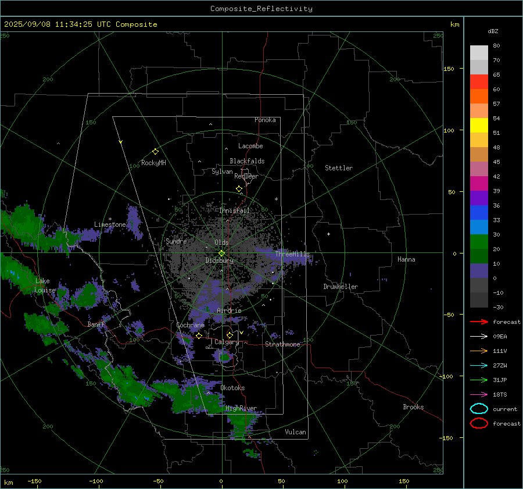Image resolution: width=523 pixels, height=489 pixels.
Task: Click the Banff town label
Action: [96, 324]
